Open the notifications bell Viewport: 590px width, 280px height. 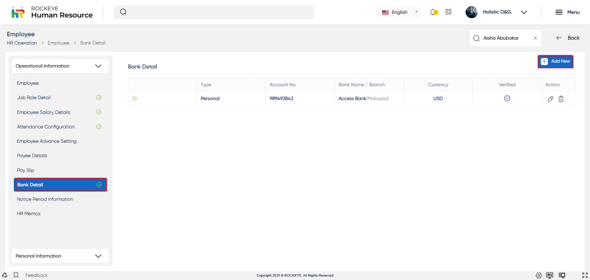[433, 12]
